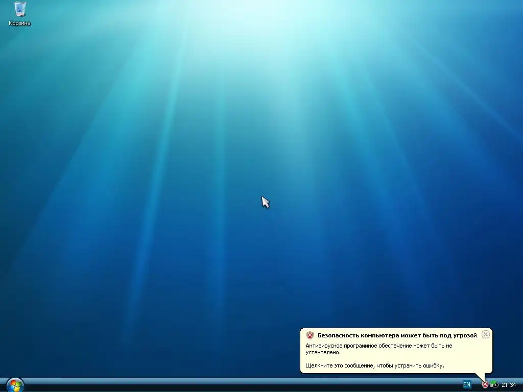Click 'Щелкните это сообщение, чтобы устранить ошибку'
Image resolution: width=523 pixels, height=392 pixels.
tap(374, 365)
